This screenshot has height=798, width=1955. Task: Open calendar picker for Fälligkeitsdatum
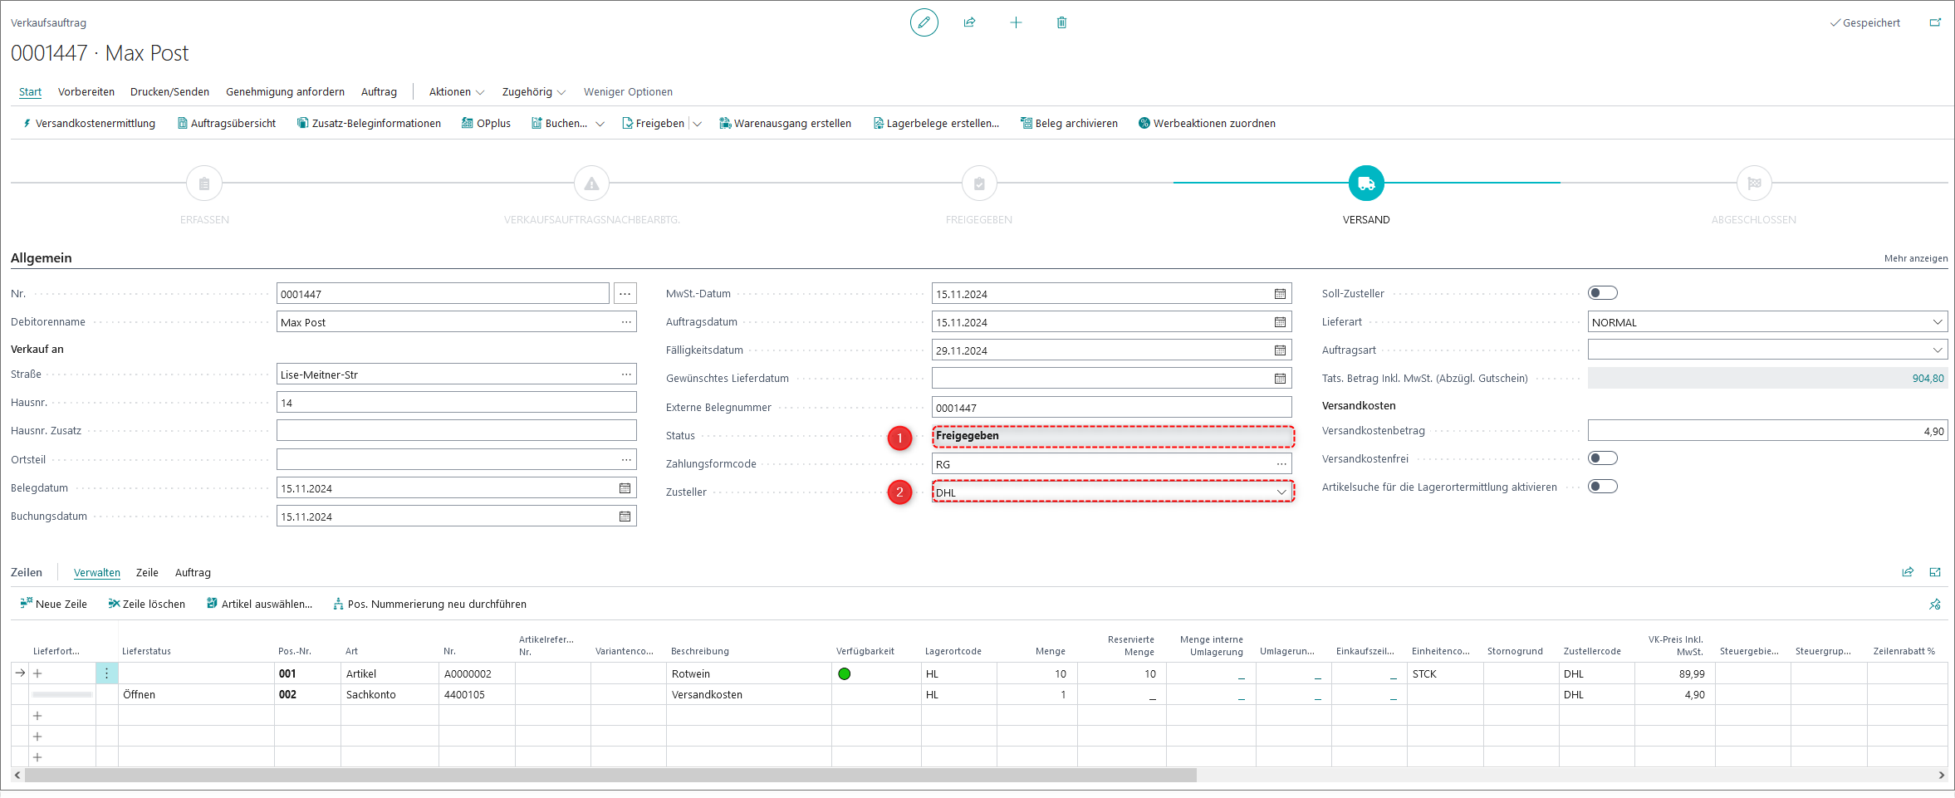coord(1280,350)
